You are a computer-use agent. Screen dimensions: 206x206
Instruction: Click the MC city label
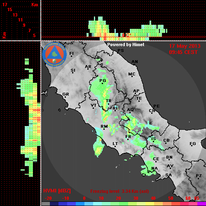click(132, 74)
